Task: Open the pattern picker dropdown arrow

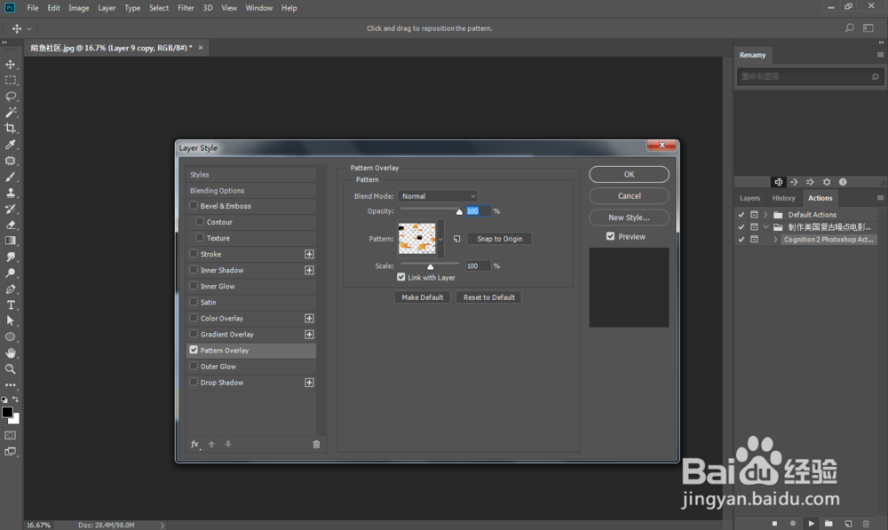Action: [x=440, y=239]
